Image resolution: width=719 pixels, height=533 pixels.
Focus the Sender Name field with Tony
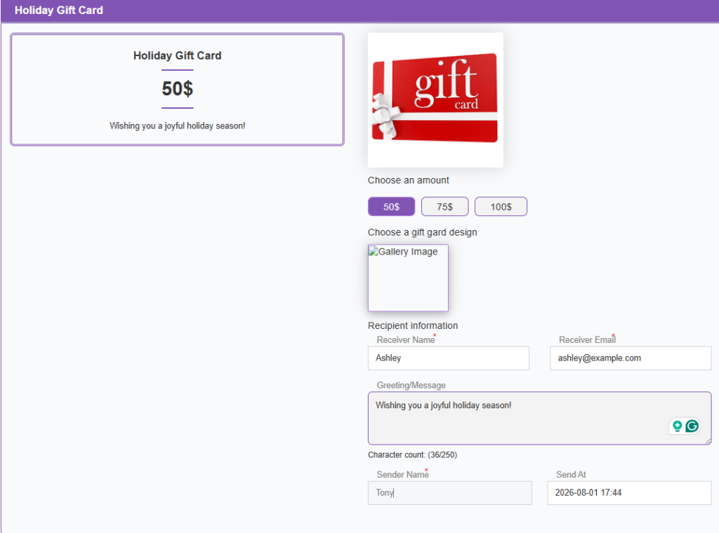tap(450, 493)
